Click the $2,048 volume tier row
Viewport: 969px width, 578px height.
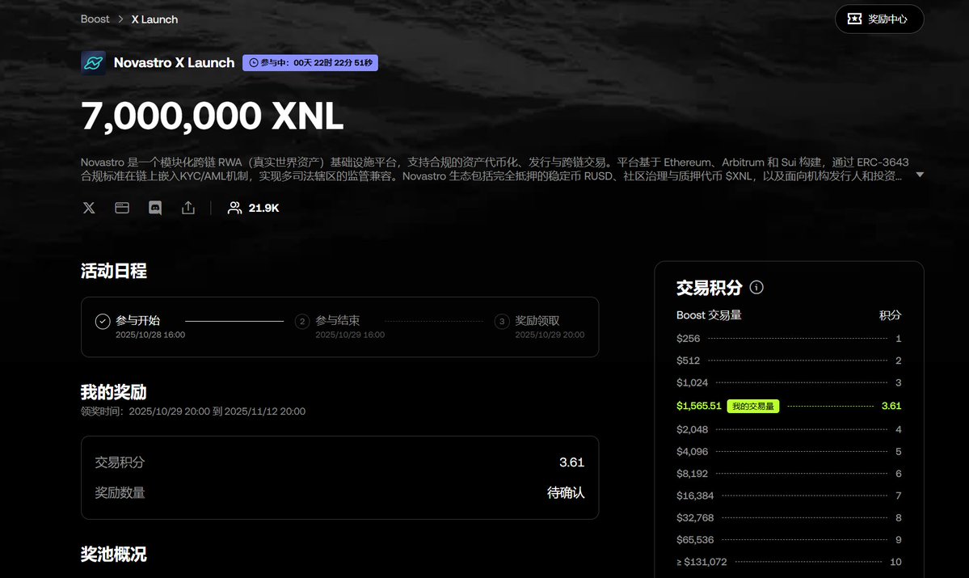tap(789, 429)
